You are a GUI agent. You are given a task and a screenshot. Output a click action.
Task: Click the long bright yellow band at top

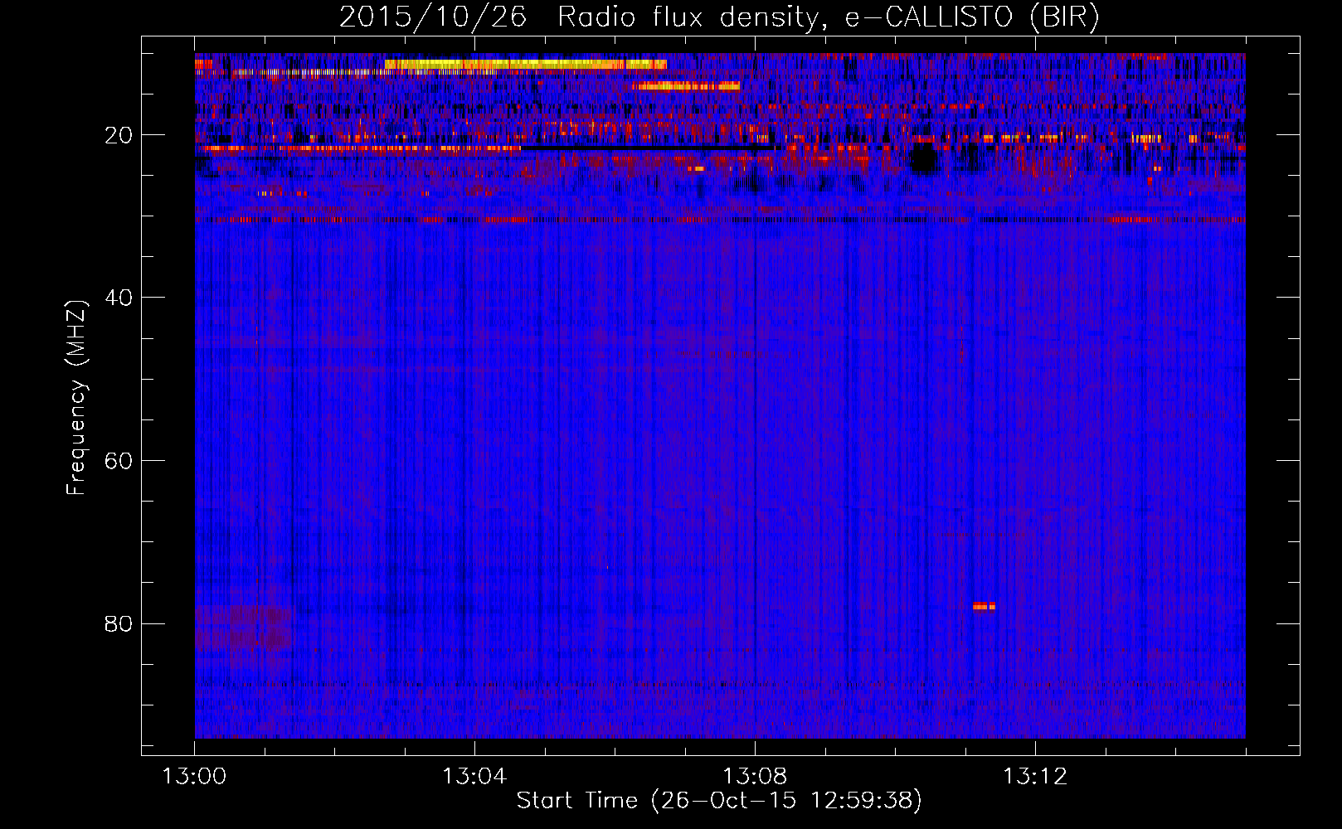(x=524, y=64)
